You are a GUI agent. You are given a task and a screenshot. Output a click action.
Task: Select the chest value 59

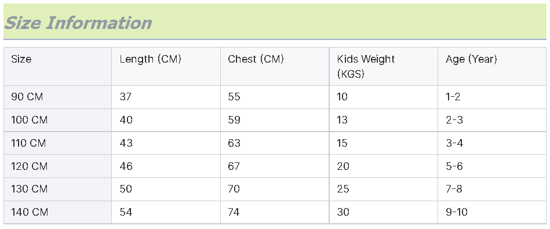click(234, 120)
